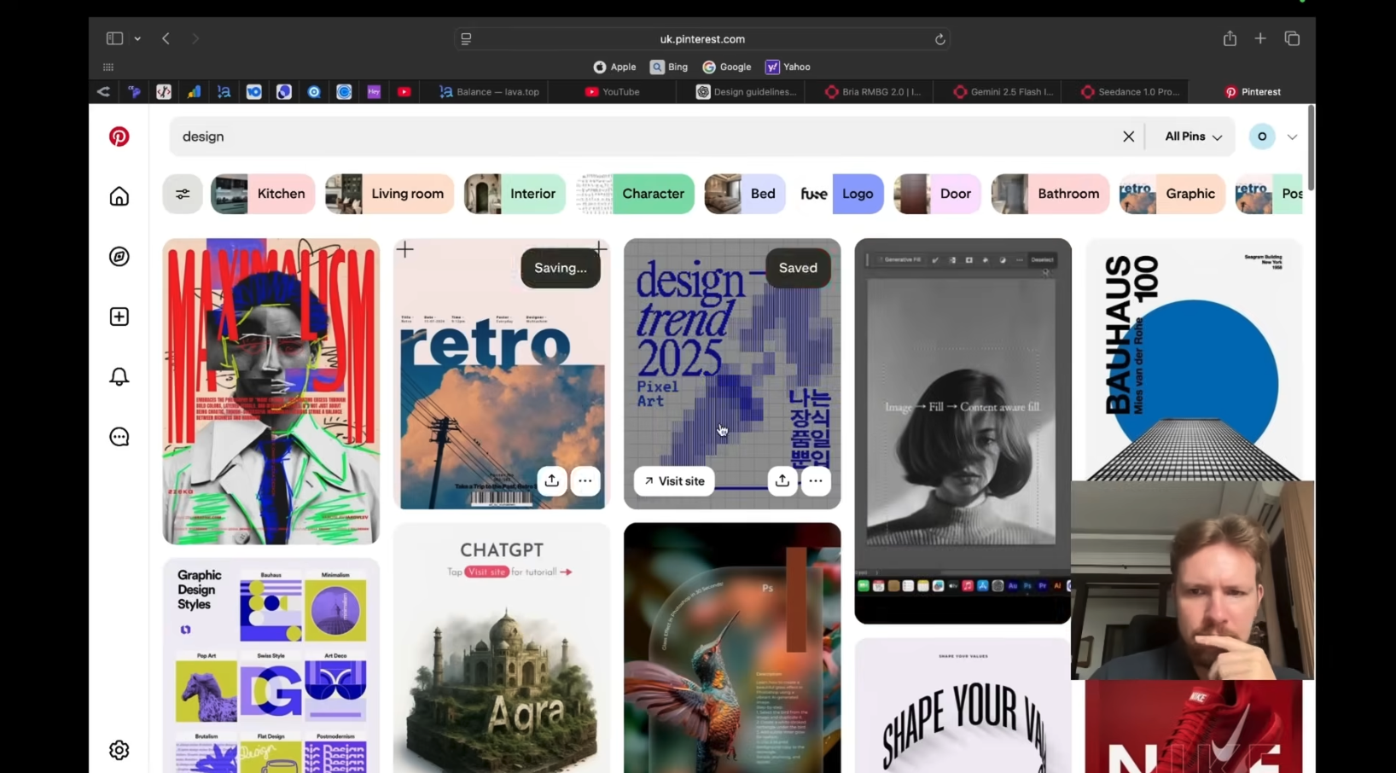This screenshot has height=773, width=1396.
Task: Expand the account chevron menu
Action: pyautogui.click(x=1292, y=137)
